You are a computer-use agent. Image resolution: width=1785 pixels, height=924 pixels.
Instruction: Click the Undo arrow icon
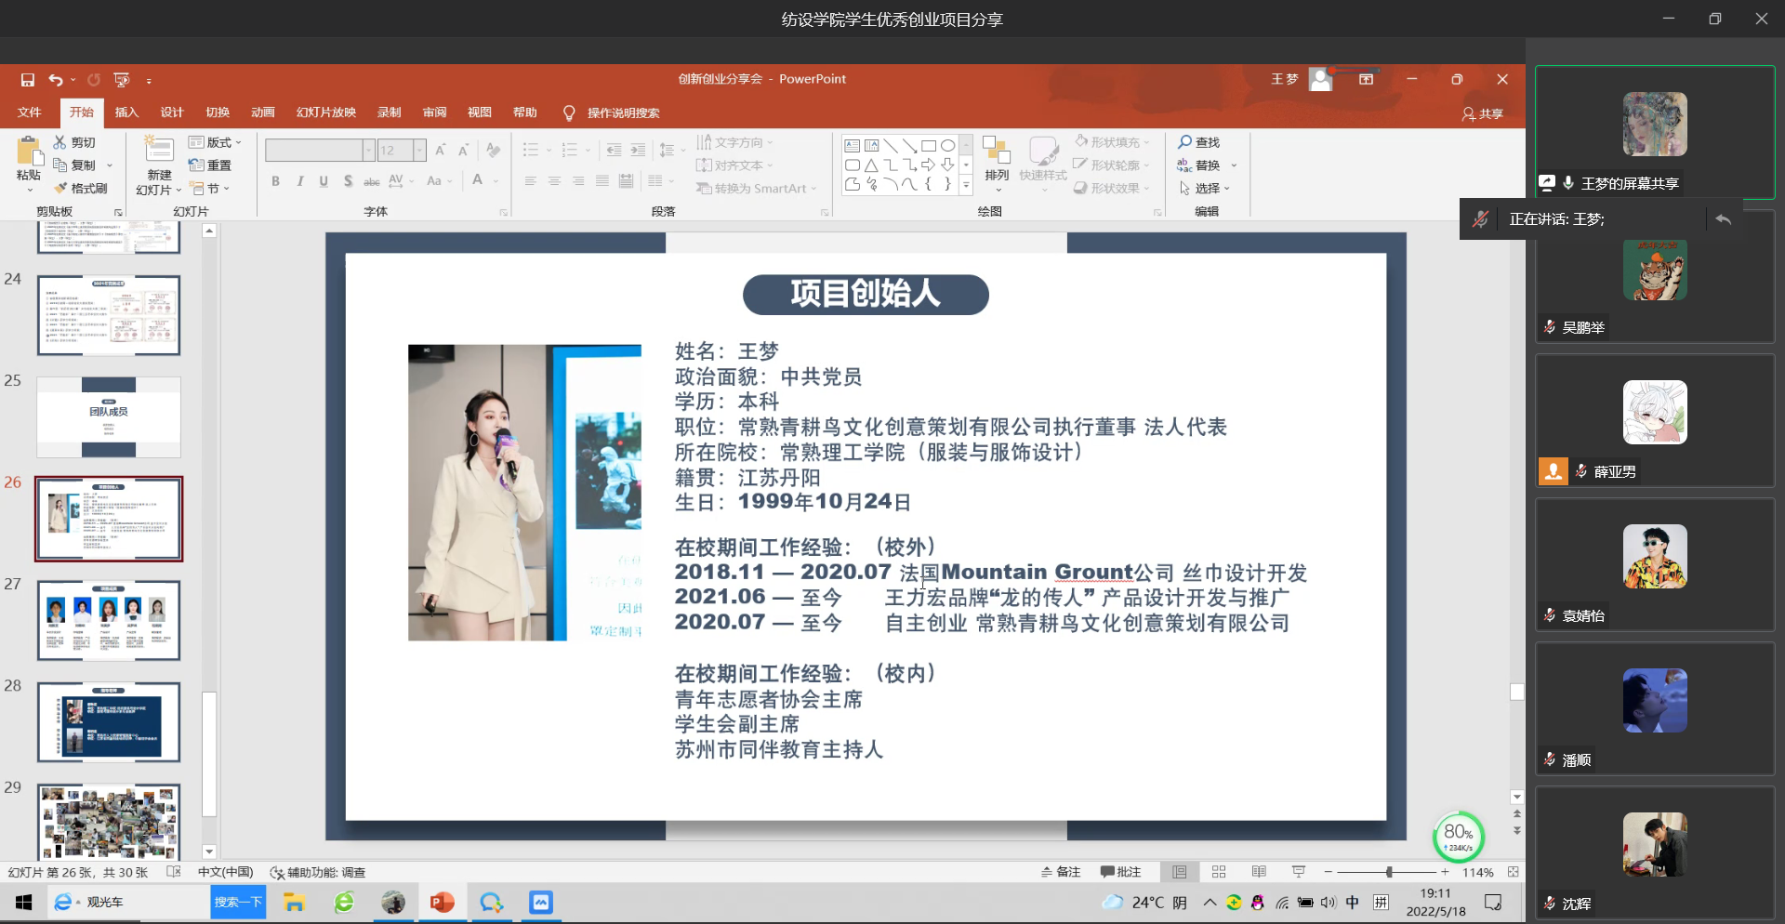click(56, 80)
